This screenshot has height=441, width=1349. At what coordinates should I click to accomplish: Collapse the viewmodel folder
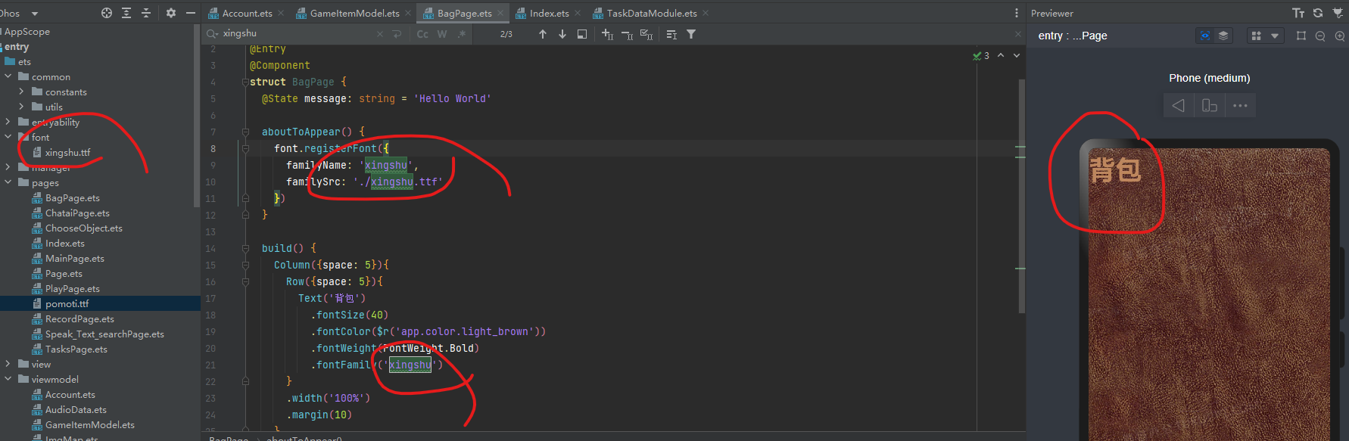pyautogui.click(x=8, y=379)
